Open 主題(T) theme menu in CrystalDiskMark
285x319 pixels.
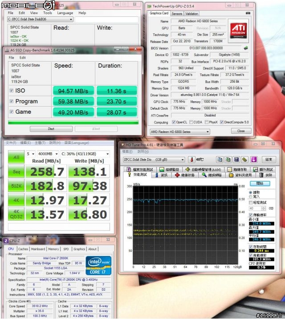(40, 143)
